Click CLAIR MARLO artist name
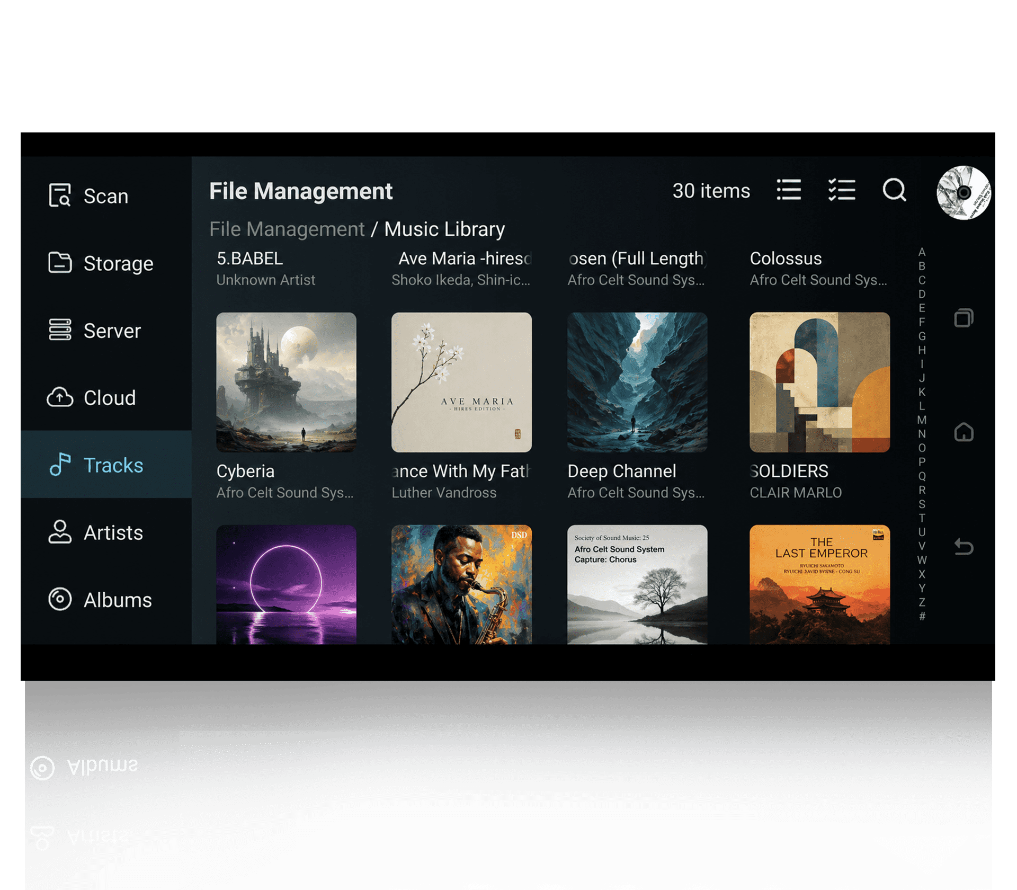The height and width of the screenshot is (890, 1017). pyautogui.click(x=796, y=493)
